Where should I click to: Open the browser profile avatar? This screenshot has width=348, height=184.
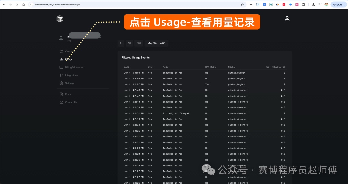pyautogui.click(x=326, y=5)
